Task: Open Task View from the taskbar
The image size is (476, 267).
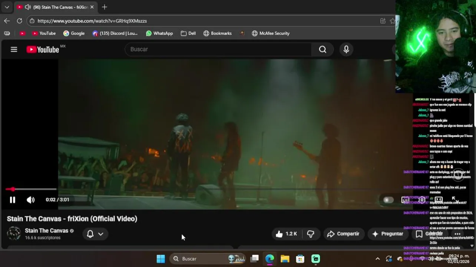Action: coord(254,259)
